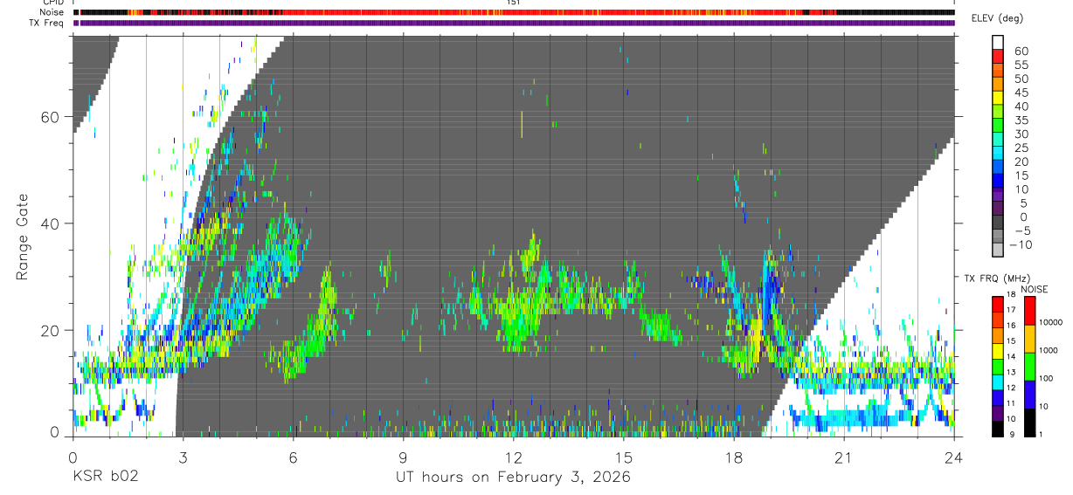This screenshot has width=1073, height=495.
Task: Click the yellow swatch in ELEV color bar
Action: pyautogui.click(x=998, y=99)
